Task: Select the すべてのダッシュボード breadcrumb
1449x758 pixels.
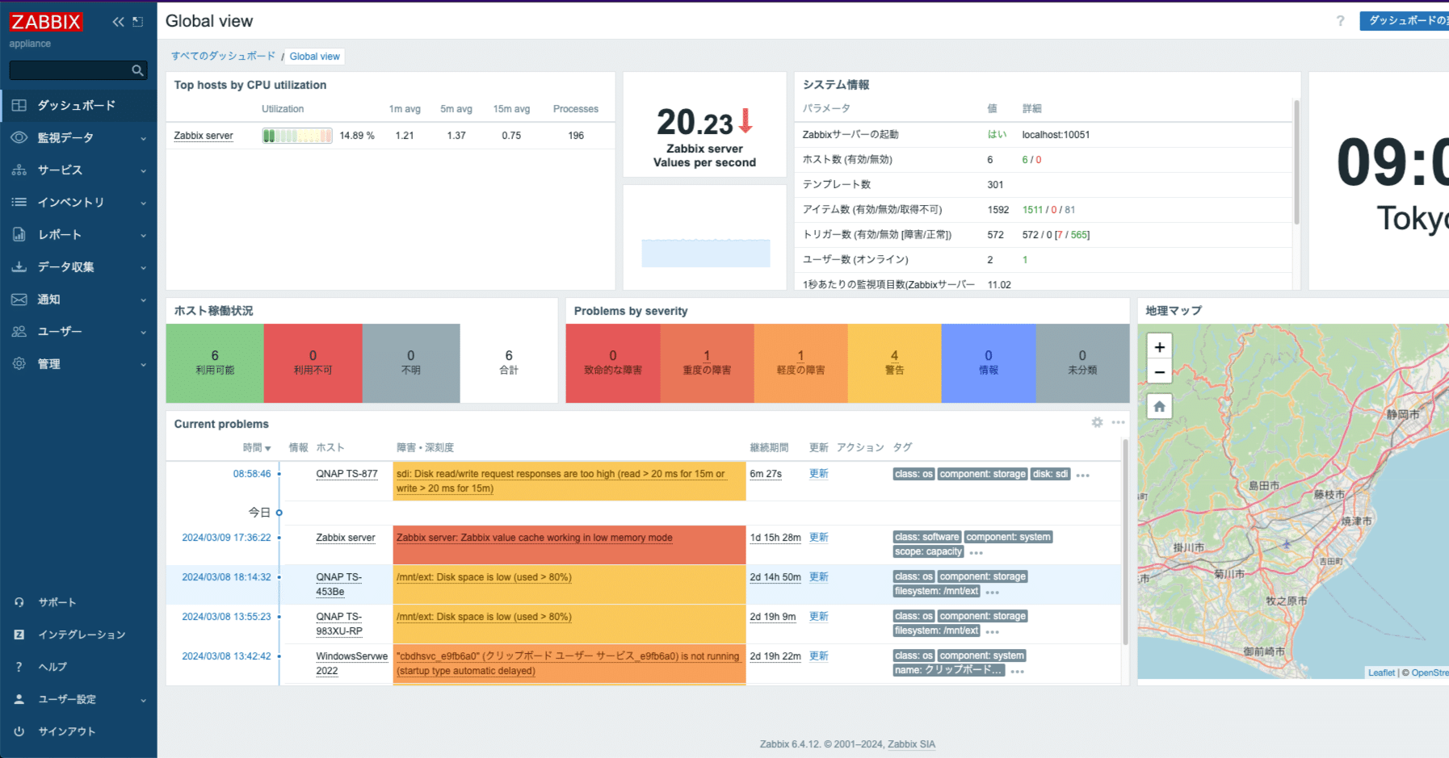Action: 224,56
